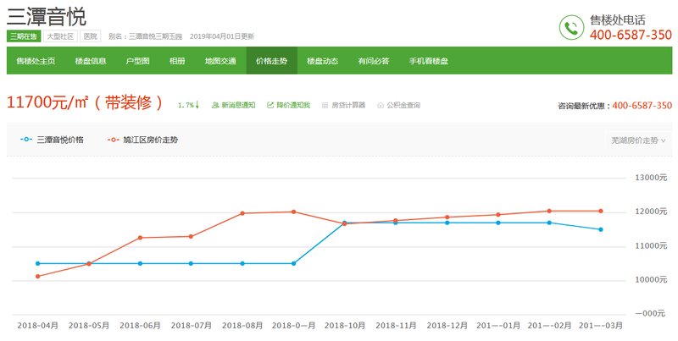Click the 公积金查询 house icon
Image resolution: width=678 pixels, height=341 pixels.
click(x=381, y=105)
